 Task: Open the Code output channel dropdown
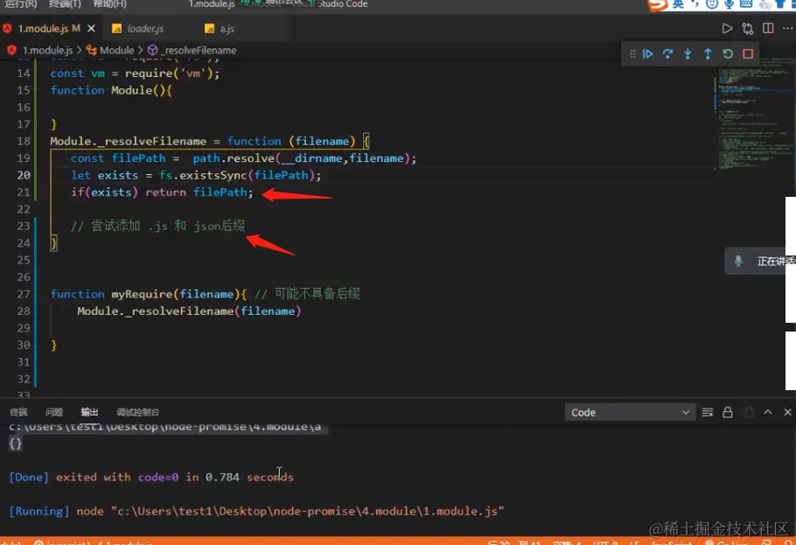click(x=629, y=412)
